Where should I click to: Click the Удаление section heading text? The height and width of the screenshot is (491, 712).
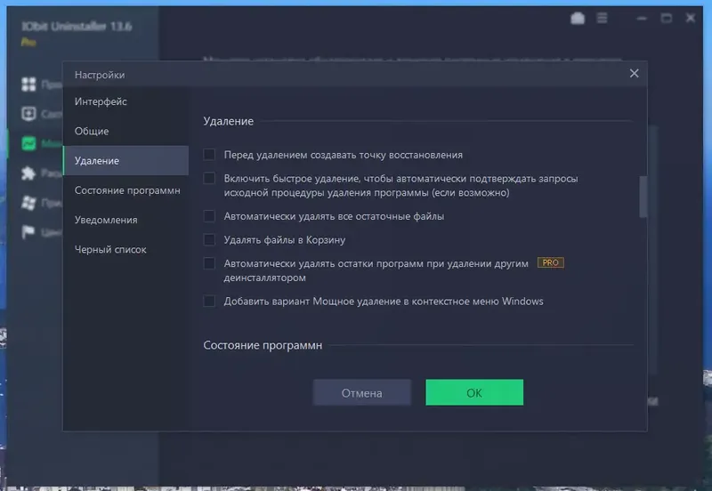[x=229, y=121]
